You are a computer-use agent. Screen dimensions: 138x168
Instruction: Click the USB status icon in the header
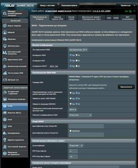[134, 11]
